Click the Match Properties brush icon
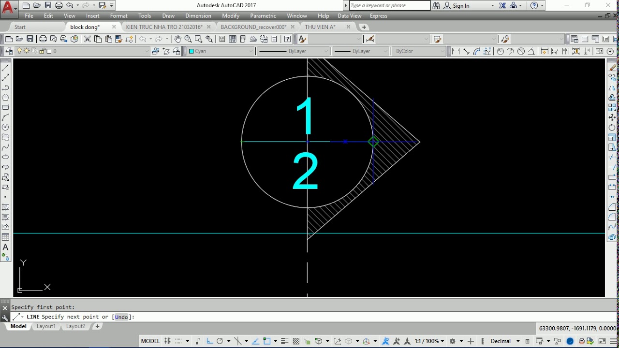 [118, 39]
